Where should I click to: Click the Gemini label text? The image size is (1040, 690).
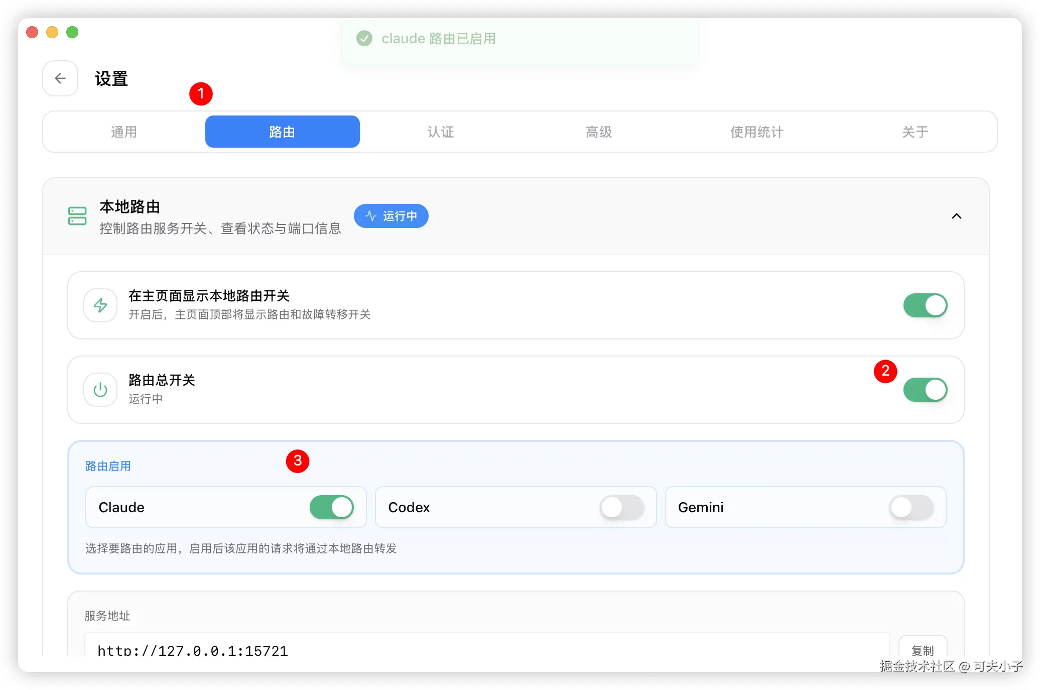tap(701, 507)
